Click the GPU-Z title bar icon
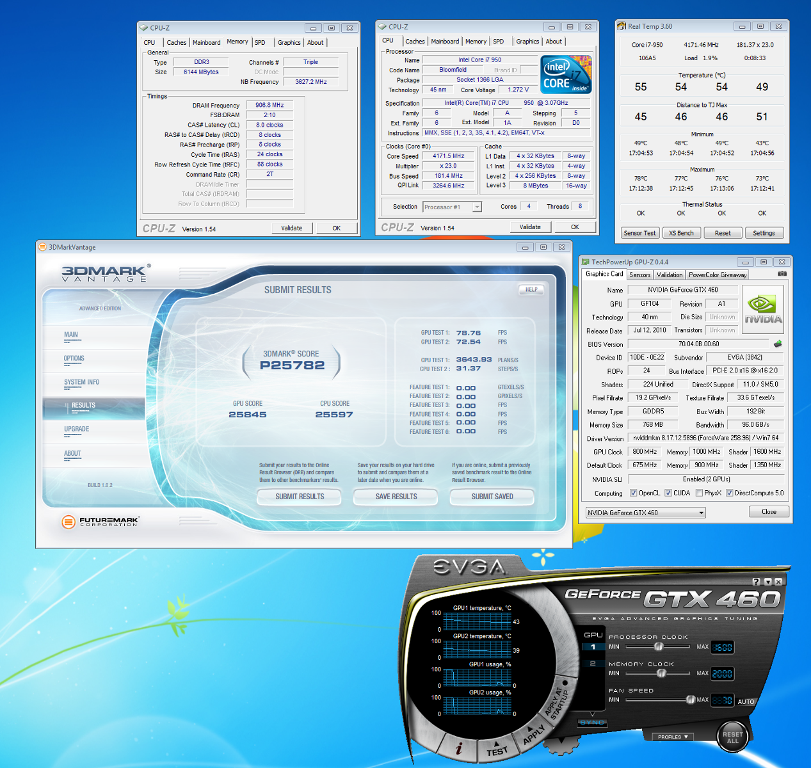The image size is (811, 768). coord(585,262)
